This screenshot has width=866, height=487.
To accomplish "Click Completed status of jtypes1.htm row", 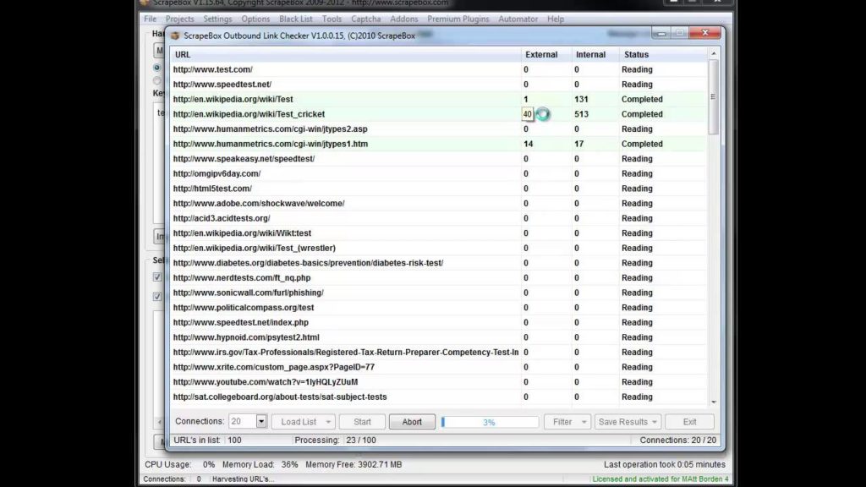I will pos(642,144).
